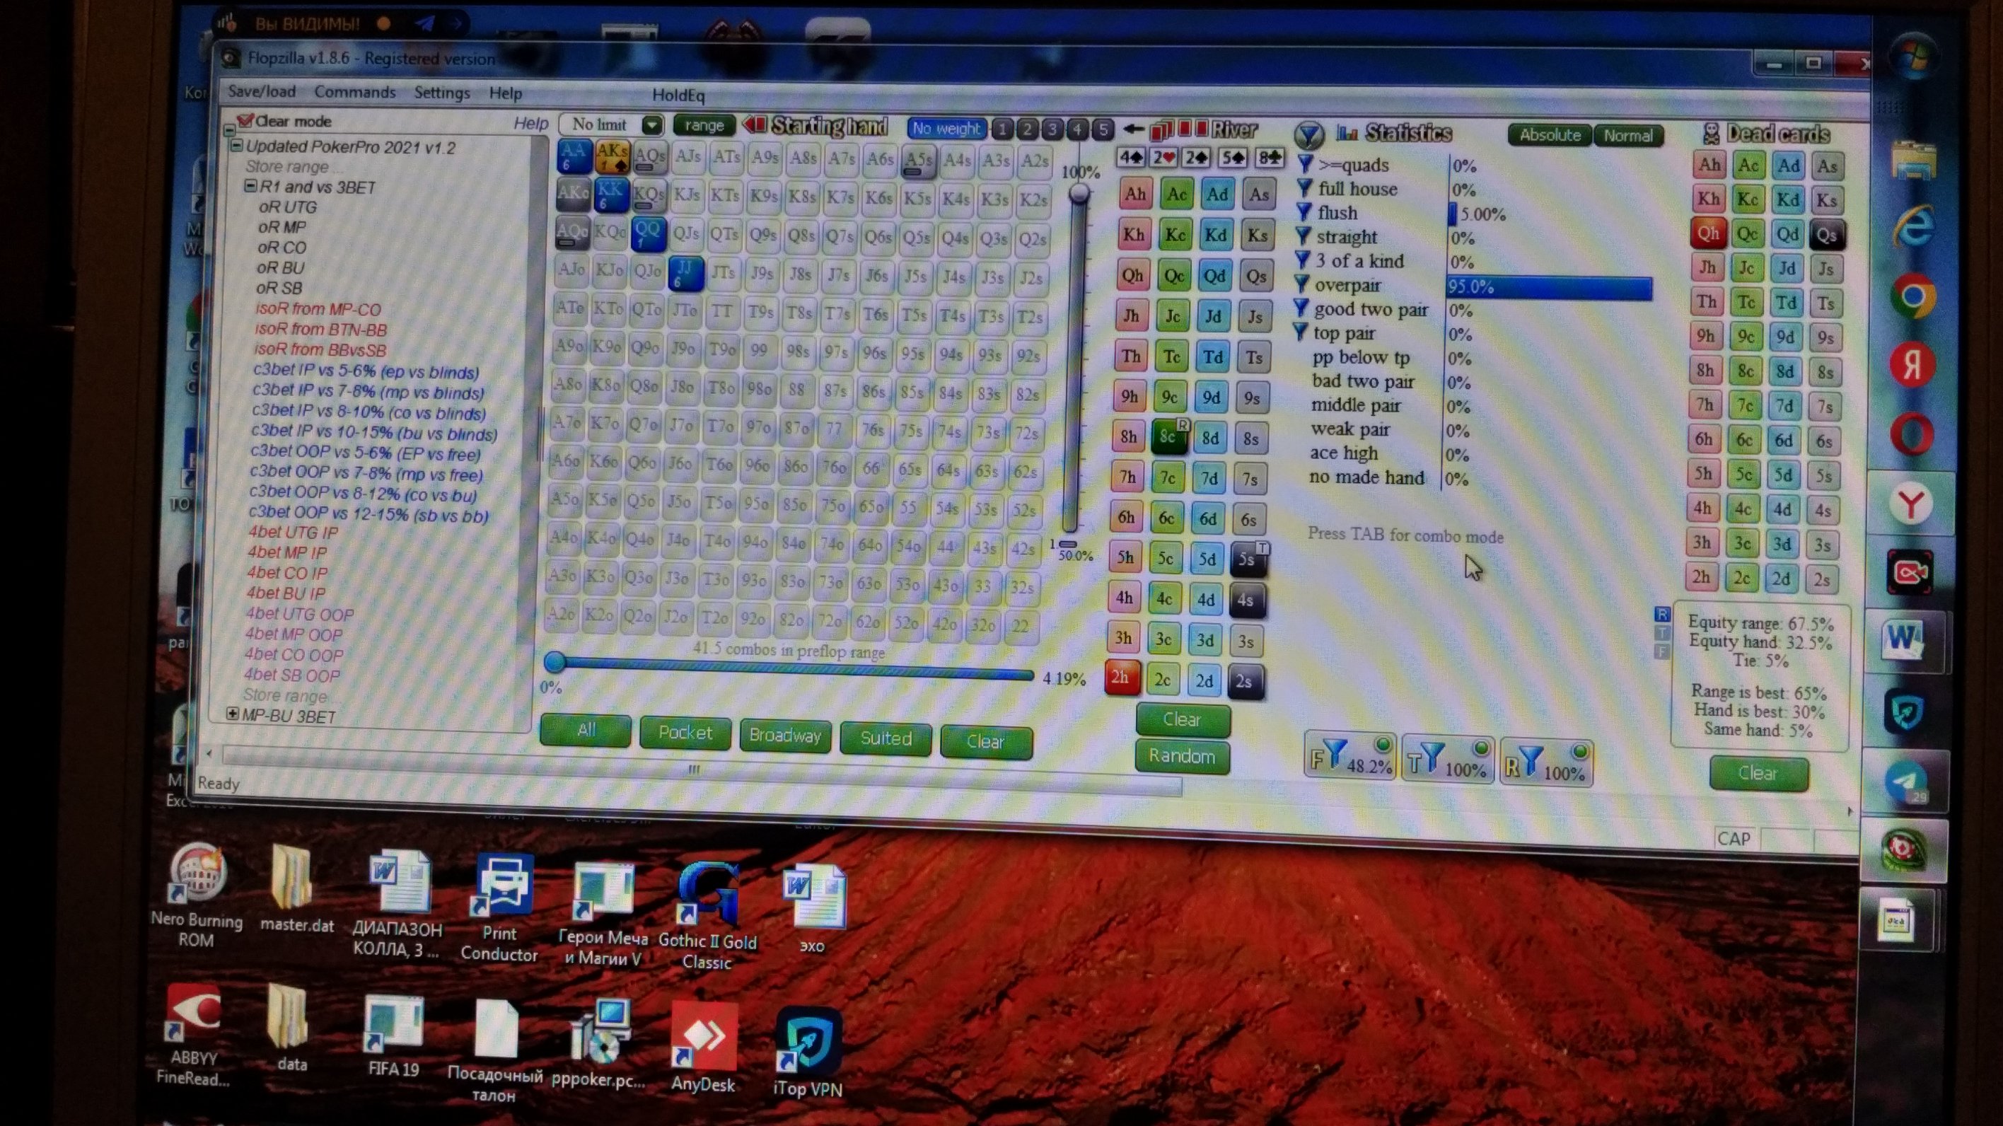Viewport: 2003px width, 1126px height.
Task: Click the lower vertical slider handle at 50.0%
Action: pyautogui.click(x=1069, y=545)
